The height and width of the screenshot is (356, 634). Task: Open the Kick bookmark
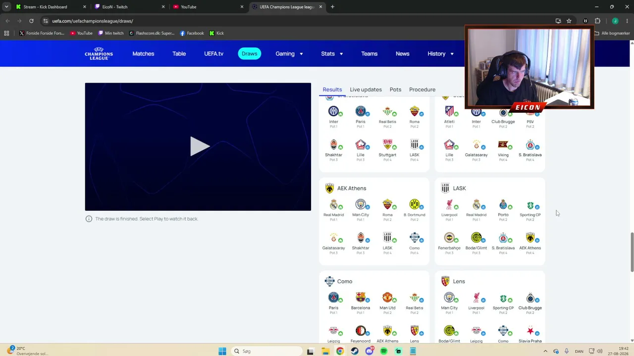point(216,33)
